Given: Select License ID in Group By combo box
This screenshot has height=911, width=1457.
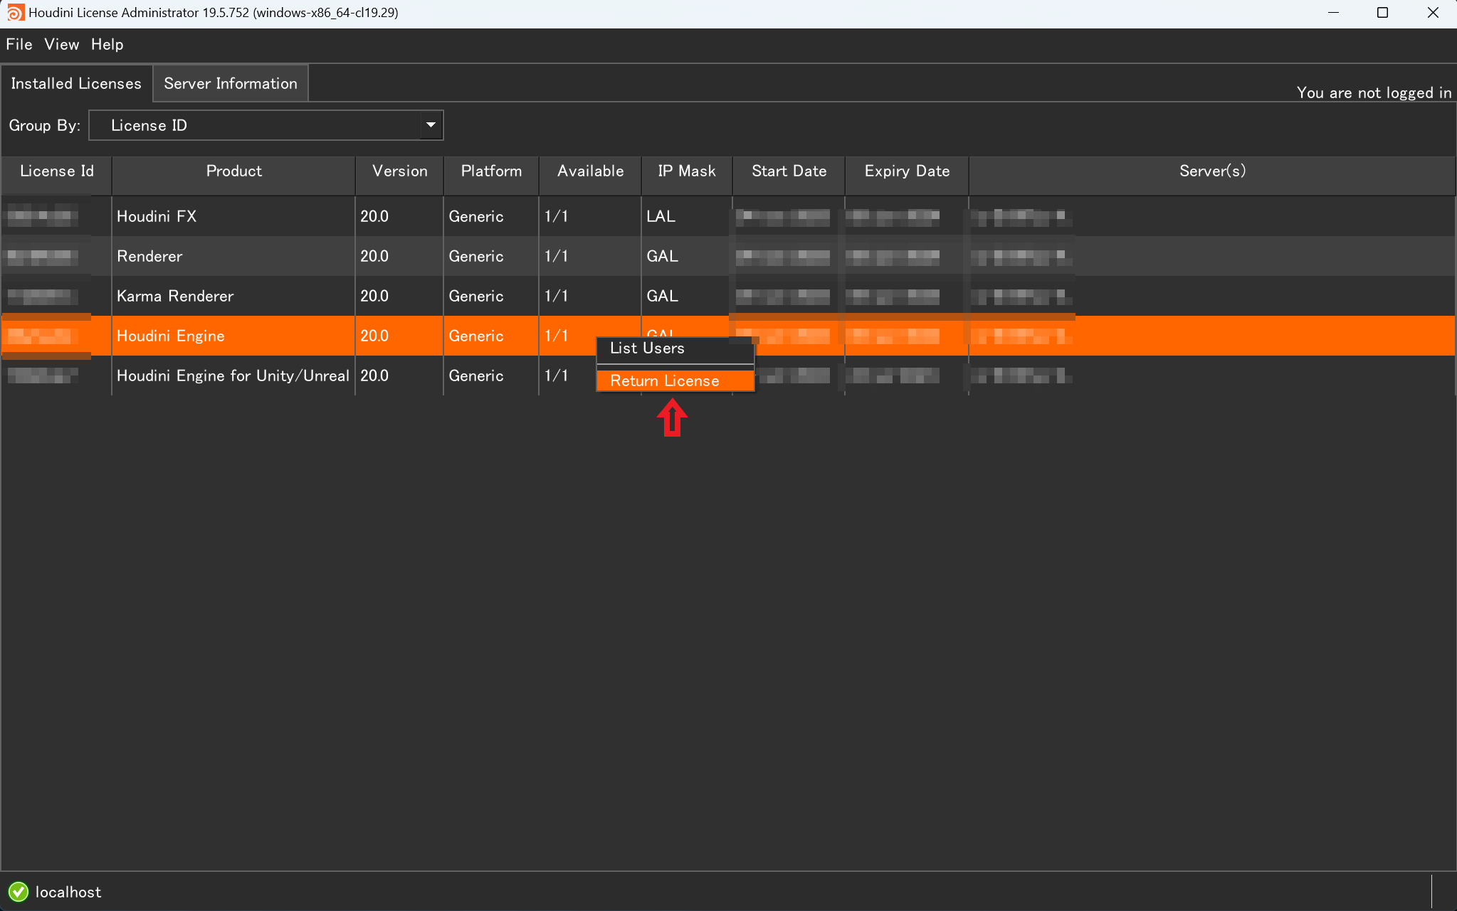Looking at the screenshot, I should [x=265, y=125].
